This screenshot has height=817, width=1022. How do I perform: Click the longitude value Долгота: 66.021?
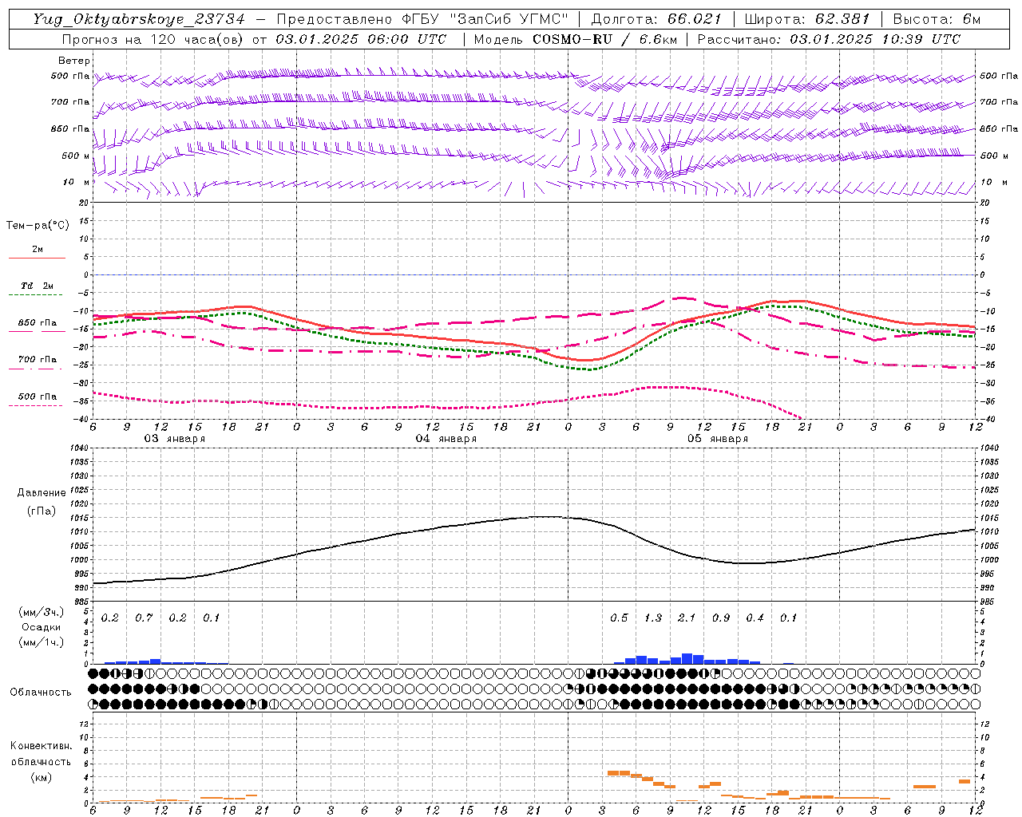[656, 19]
